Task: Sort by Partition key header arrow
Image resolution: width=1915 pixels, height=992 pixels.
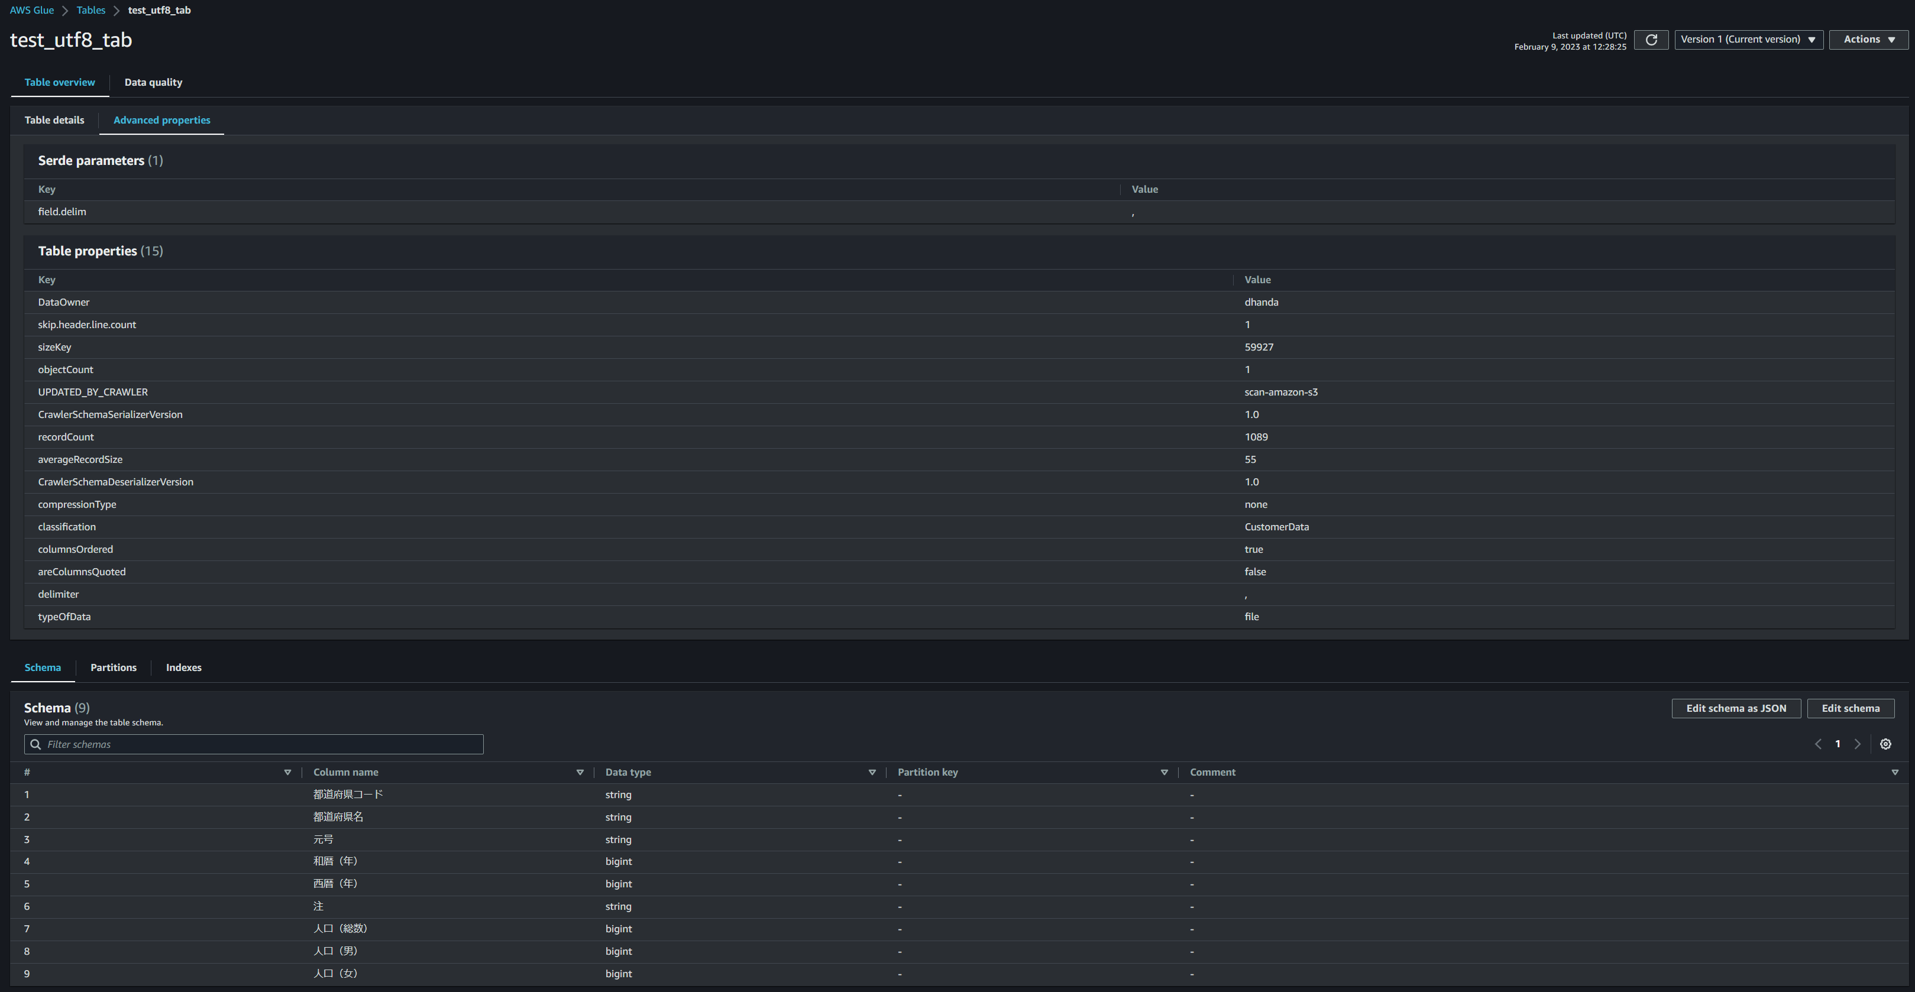Action: [1164, 772]
